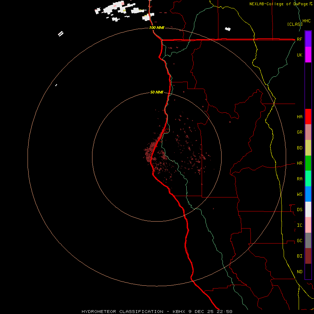Click the 'WS' legend label
The width and height of the screenshot is (314, 314).
coord(300,194)
